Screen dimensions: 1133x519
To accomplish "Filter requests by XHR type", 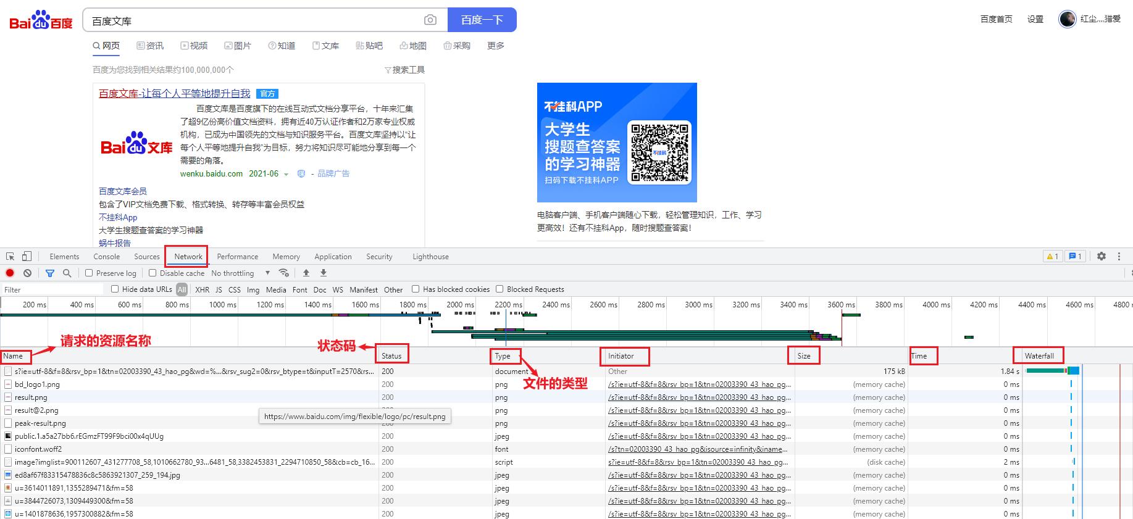I will click(202, 289).
